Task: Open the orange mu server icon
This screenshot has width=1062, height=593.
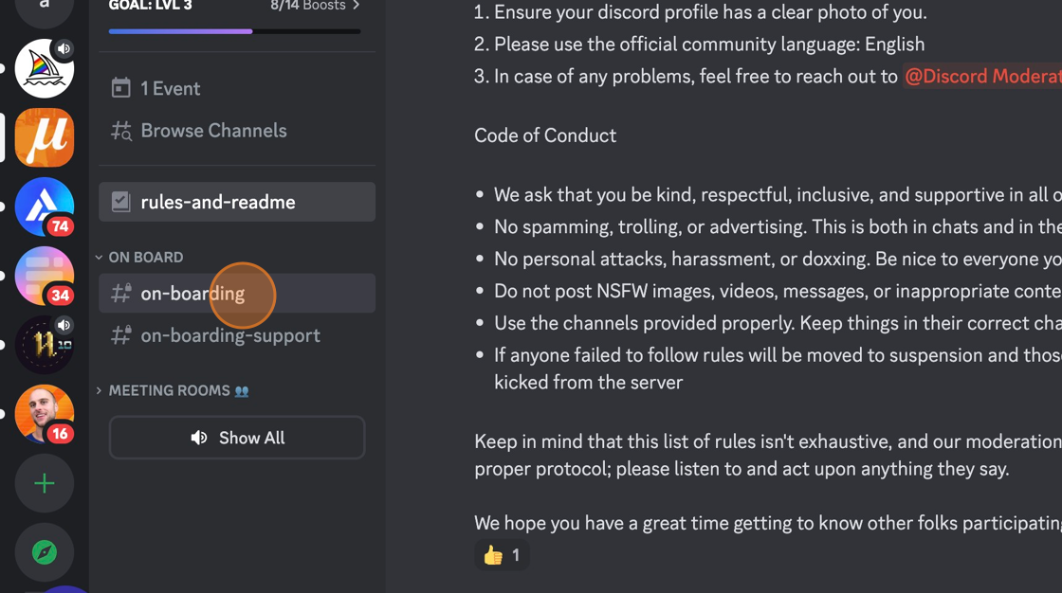Action: click(x=44, y=137)
